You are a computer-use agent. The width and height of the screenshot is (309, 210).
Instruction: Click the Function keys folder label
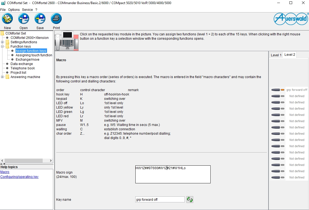pos(21,46)
